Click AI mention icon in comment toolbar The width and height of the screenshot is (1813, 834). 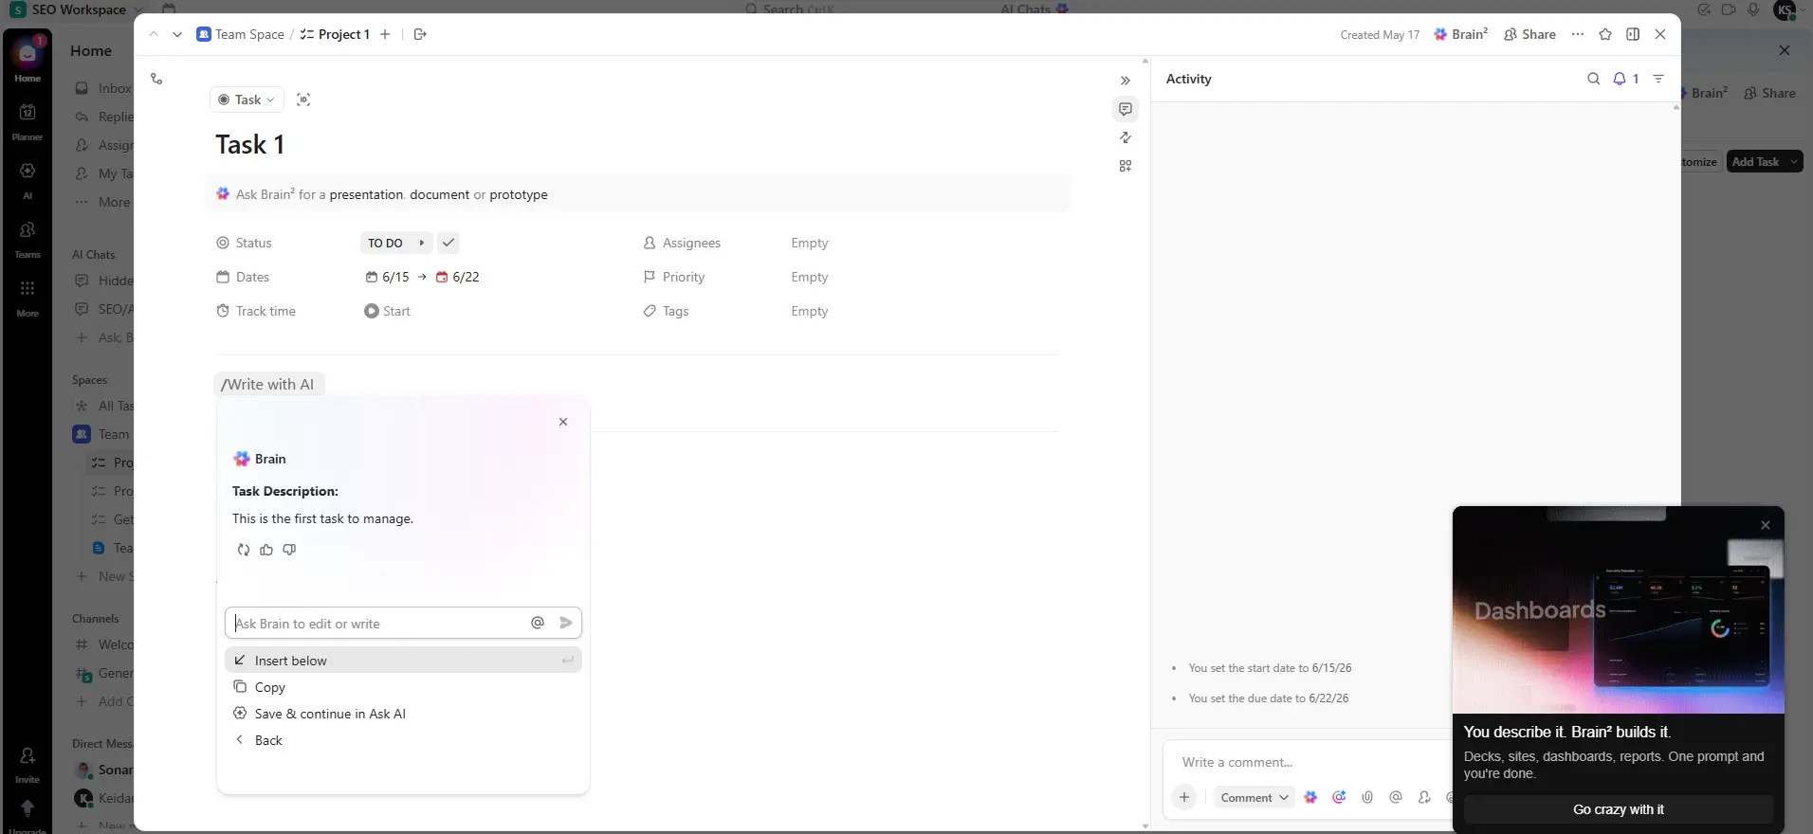1339,797
